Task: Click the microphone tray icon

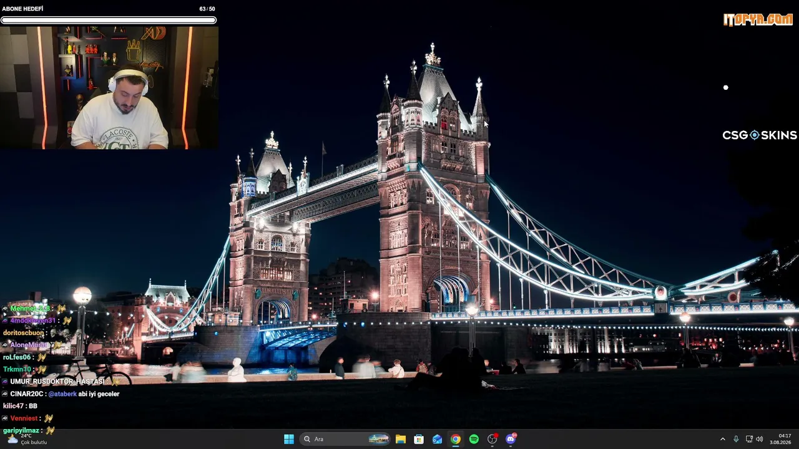Action: point(736,439)
